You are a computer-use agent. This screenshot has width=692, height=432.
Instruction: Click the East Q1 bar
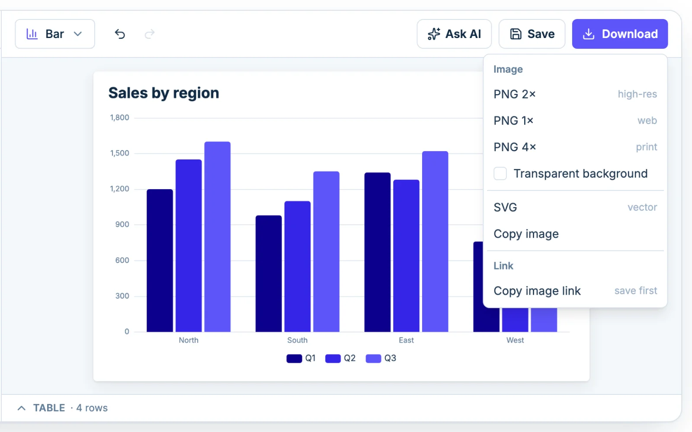378,252
